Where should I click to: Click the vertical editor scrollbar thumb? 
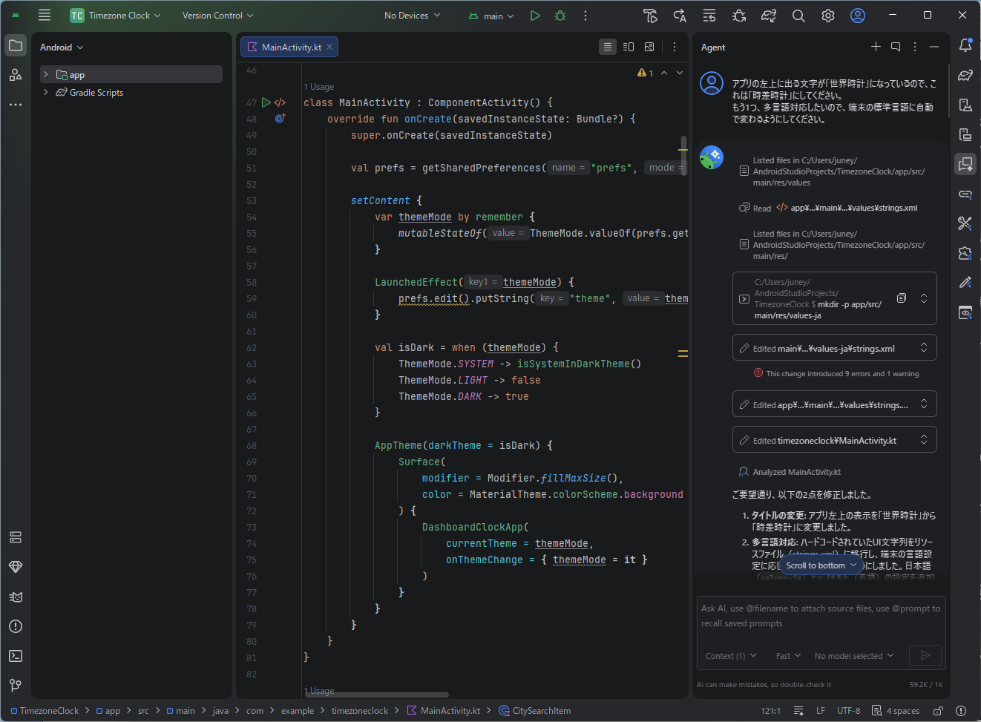[x=683, y=154]
